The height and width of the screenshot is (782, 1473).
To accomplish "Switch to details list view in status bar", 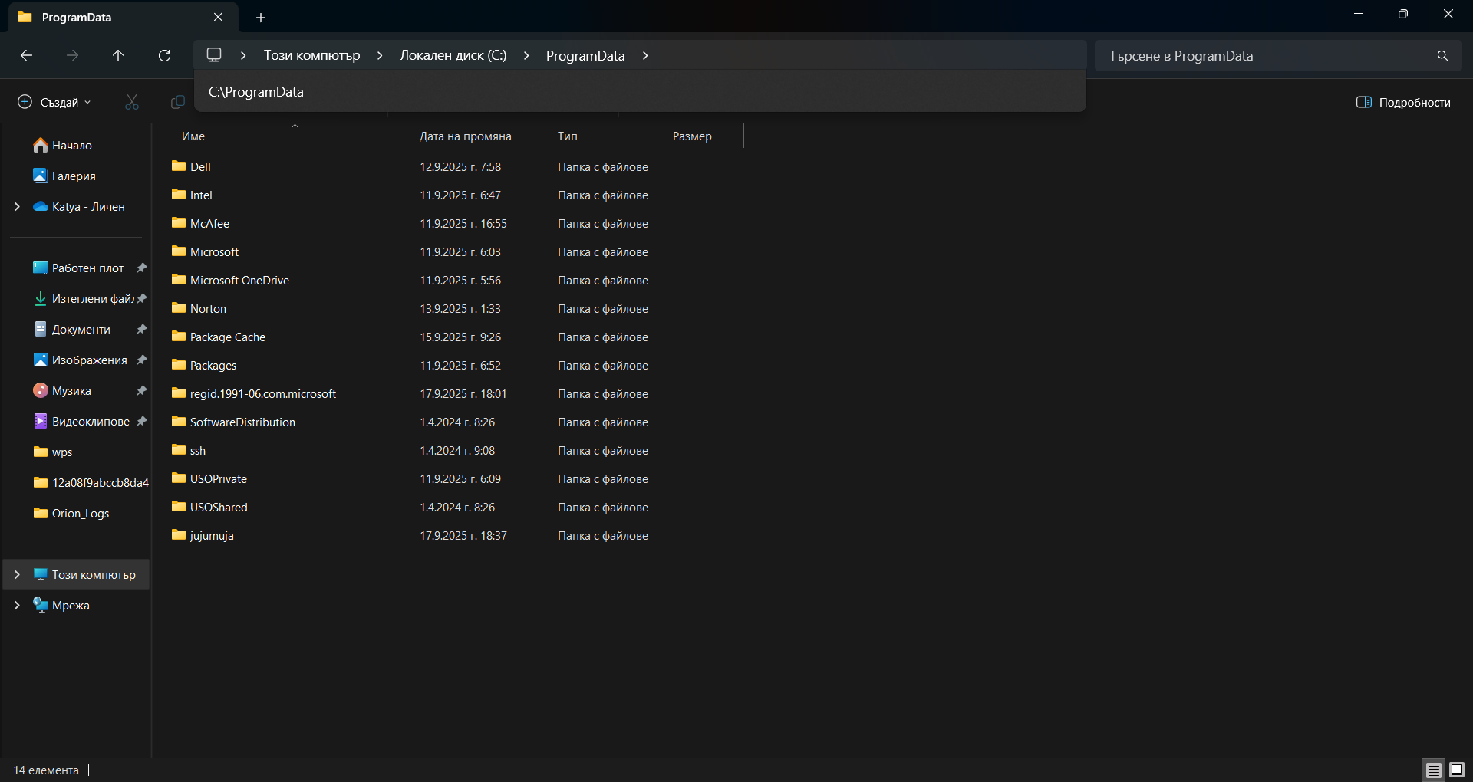I will pos(1433,770).
